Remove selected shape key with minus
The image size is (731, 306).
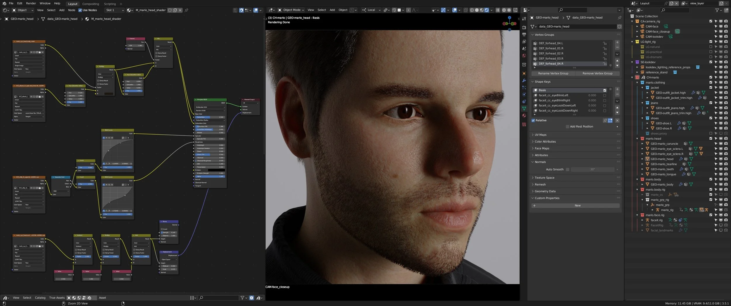coord(617,94)
